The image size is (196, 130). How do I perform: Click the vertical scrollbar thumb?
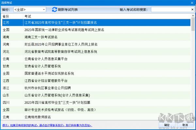[x=193, y=24]
